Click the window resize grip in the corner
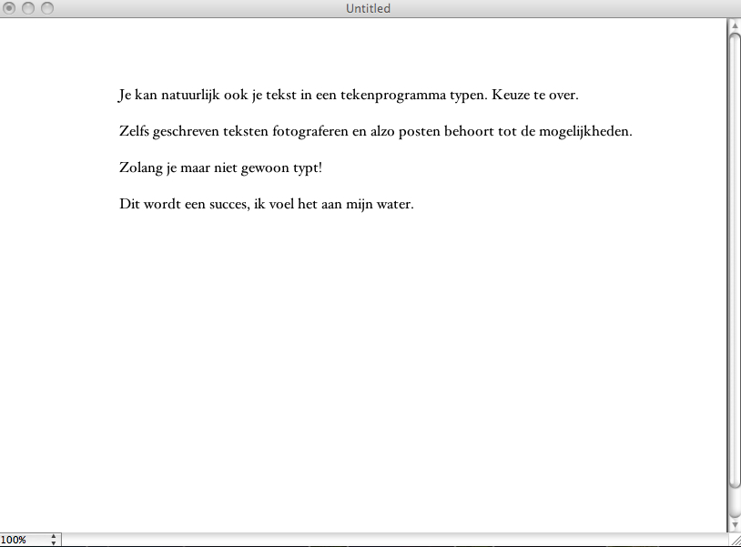 coord(735,540)
